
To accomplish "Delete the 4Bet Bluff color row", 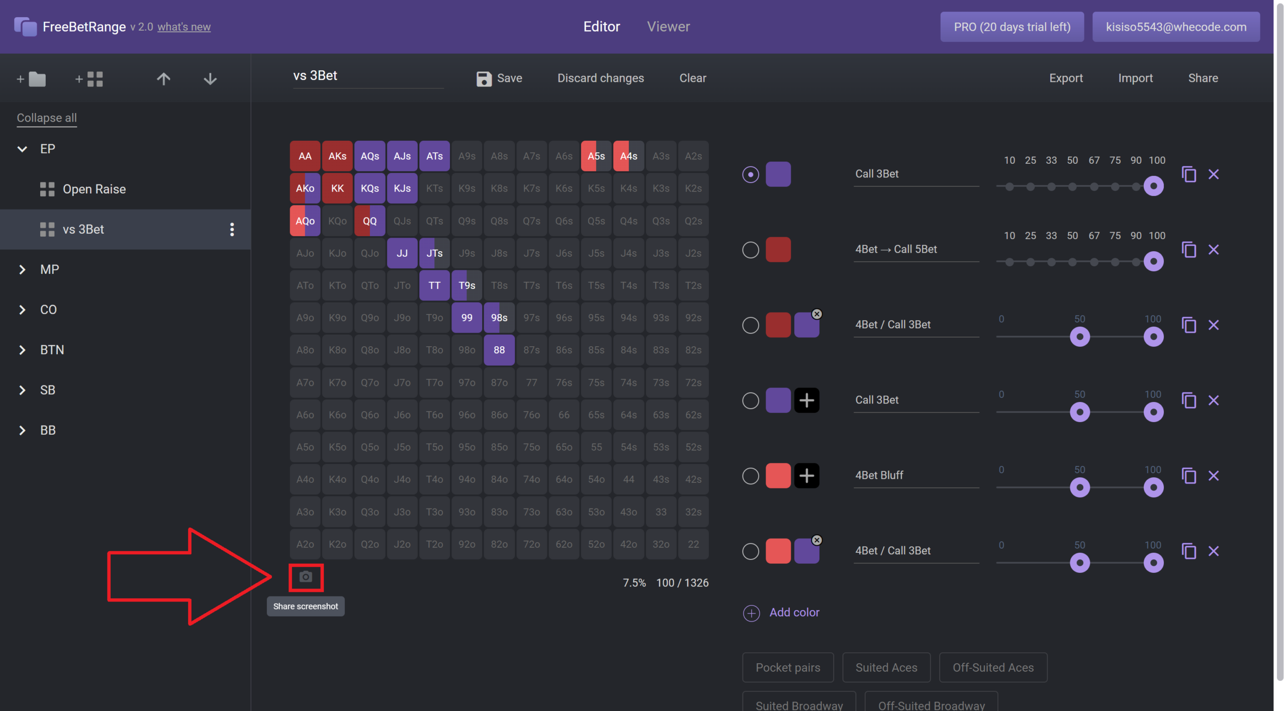I will 1214,475.
